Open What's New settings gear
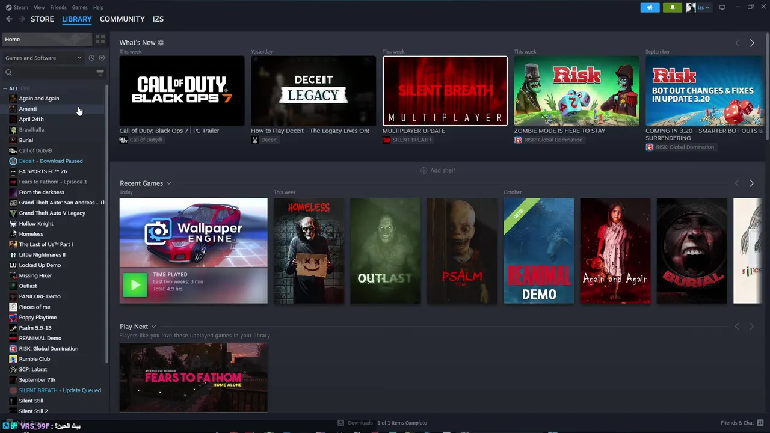Screen dimensions: 770x433 161,43
